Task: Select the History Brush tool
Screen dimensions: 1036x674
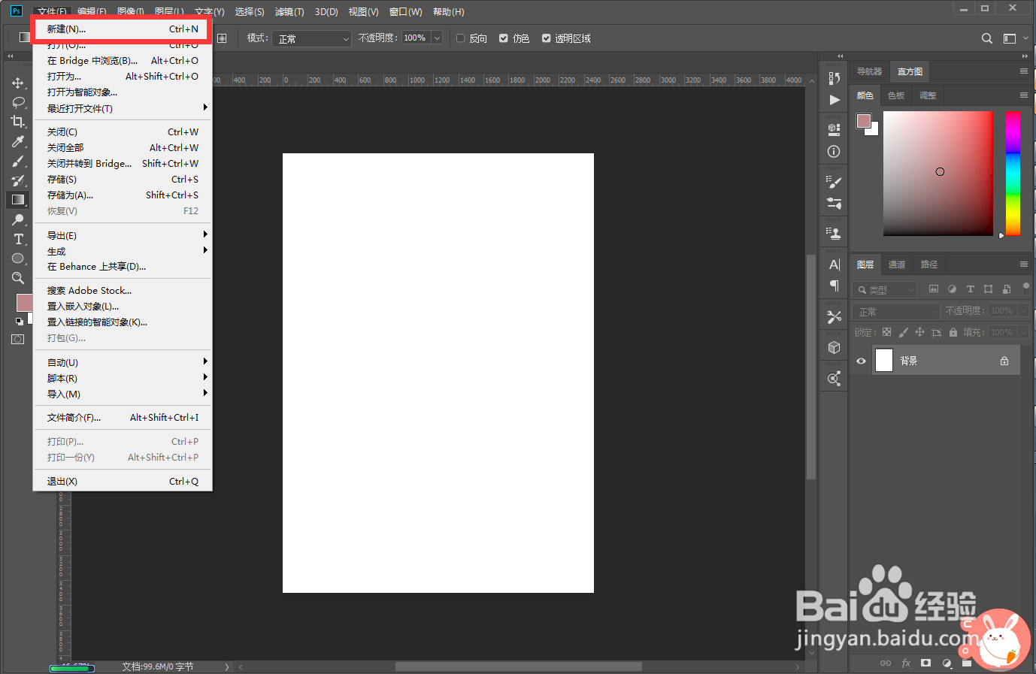Action: [18, 180]
